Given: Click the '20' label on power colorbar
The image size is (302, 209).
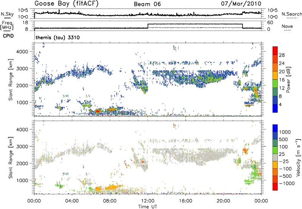Looking at the screenshot, I should coord(282,72).
